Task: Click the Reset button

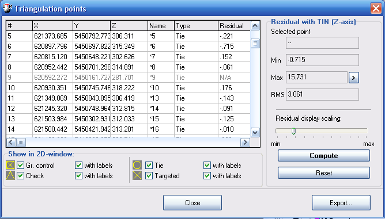Action: pos(323,172)
